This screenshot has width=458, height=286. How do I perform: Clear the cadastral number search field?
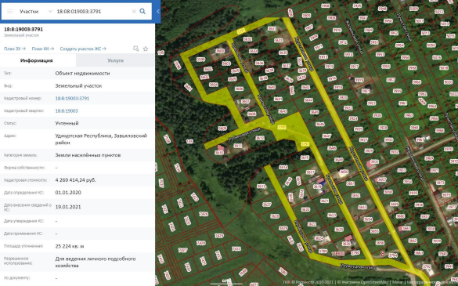[134, 12]
